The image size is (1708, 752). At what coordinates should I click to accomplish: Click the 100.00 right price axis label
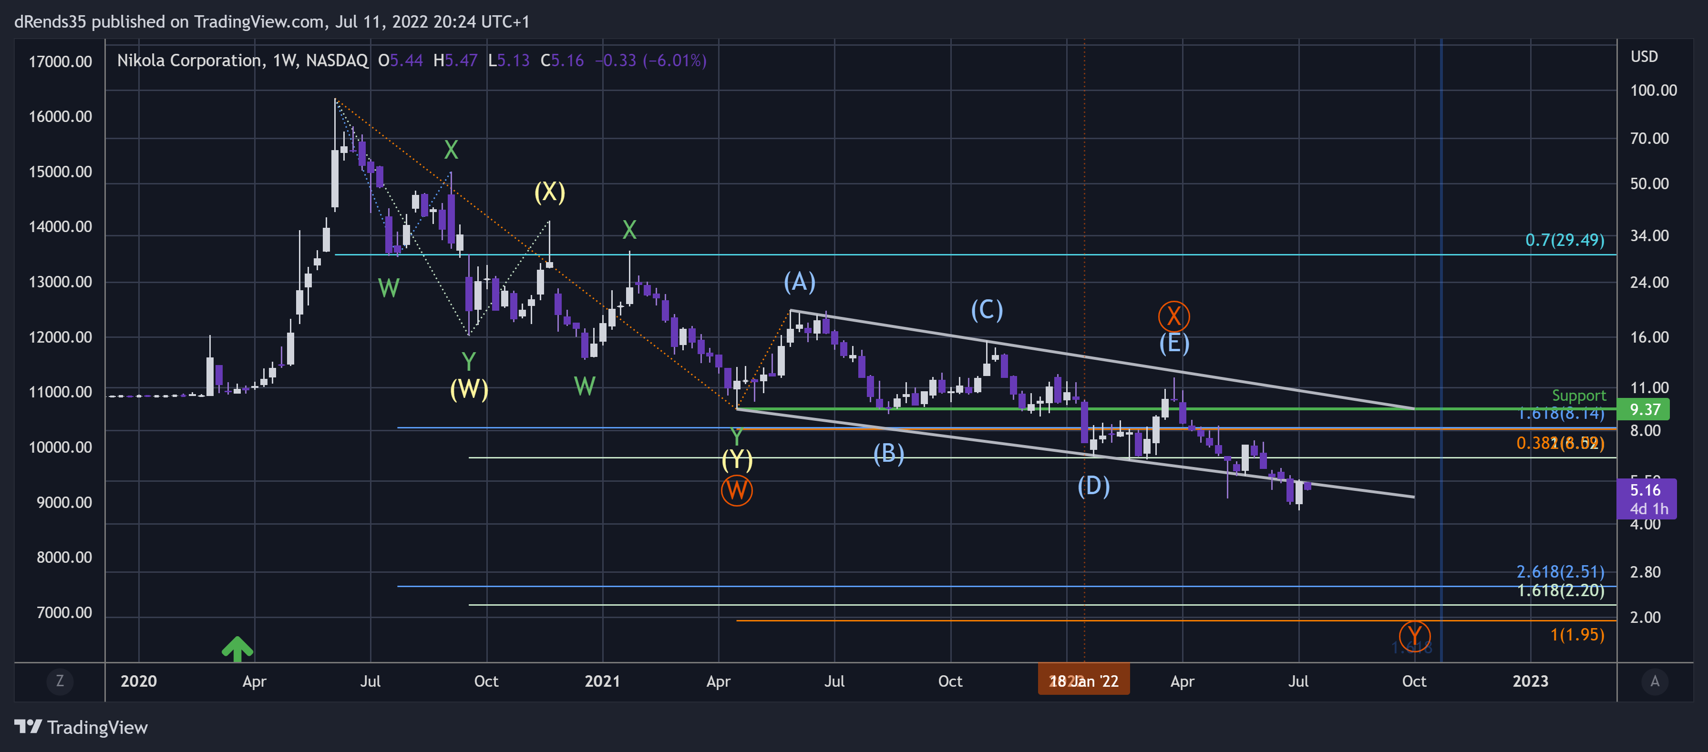[x=1653, y=90]
